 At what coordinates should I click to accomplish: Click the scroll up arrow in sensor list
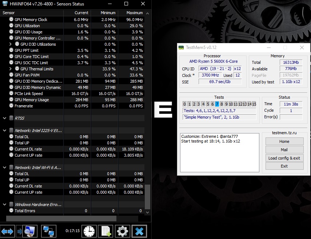click(x=147, y=13)
